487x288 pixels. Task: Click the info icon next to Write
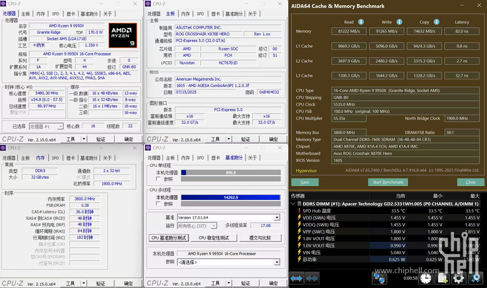[x=399, y=22]
